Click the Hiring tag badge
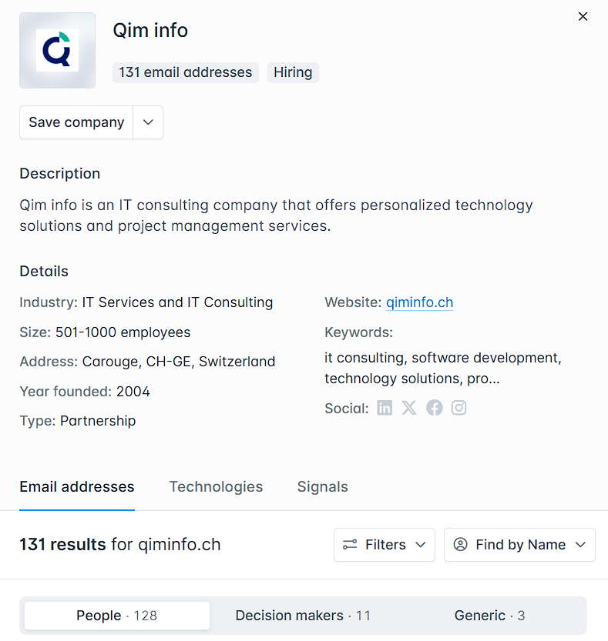The height and width of the screenshot is (641, 608). tap(293, 72)
